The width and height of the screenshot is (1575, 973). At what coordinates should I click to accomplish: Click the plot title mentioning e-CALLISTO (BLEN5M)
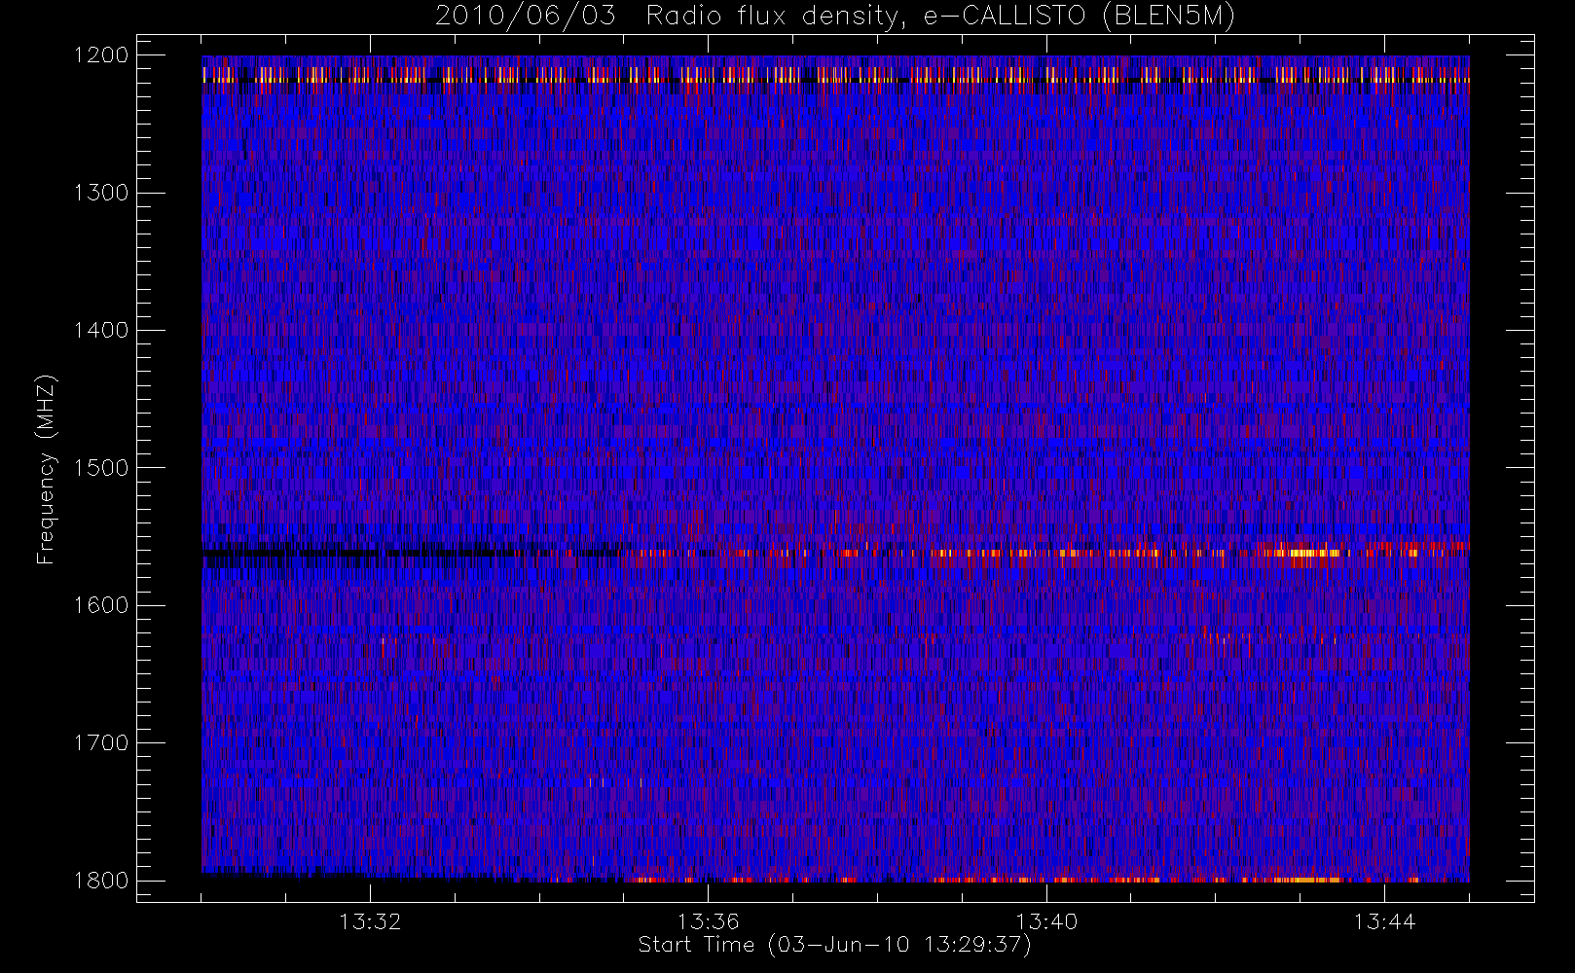(x=835, y=17)
